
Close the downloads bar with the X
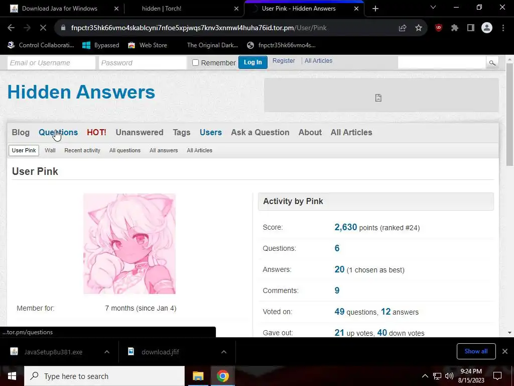(505, 351)
